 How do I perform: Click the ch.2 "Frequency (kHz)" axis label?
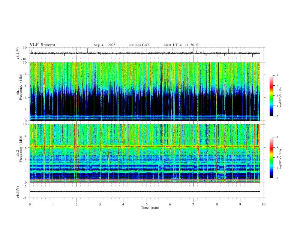coord(21,149)
